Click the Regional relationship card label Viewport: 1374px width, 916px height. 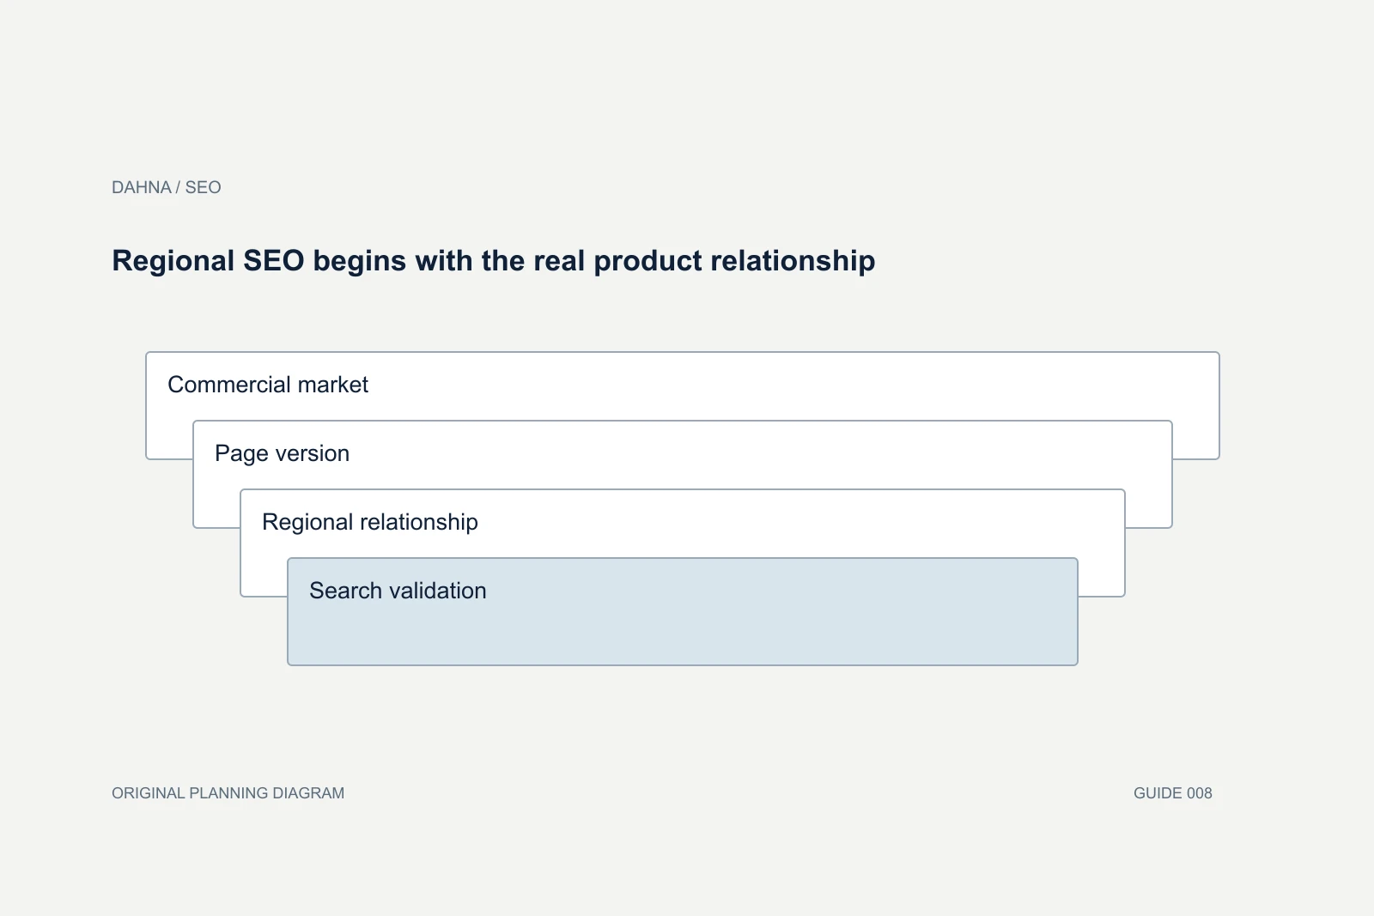[x=370, y=522]
